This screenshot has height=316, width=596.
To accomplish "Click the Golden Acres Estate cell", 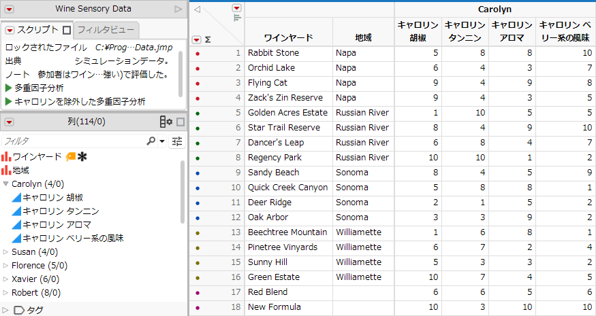I will pos(289,113).
